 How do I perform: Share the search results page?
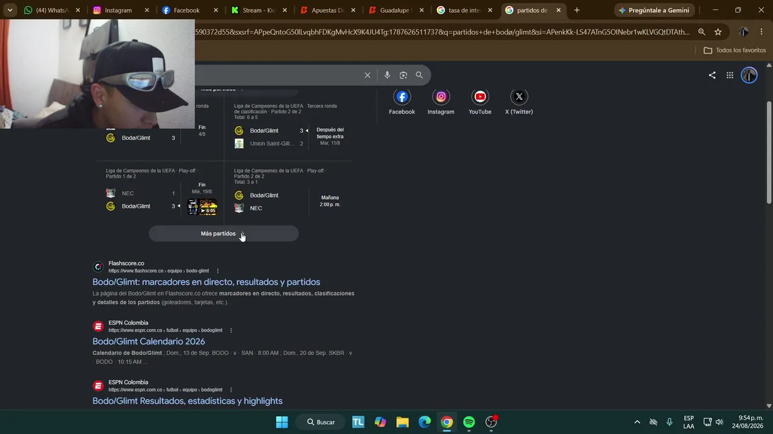point(712,75)
